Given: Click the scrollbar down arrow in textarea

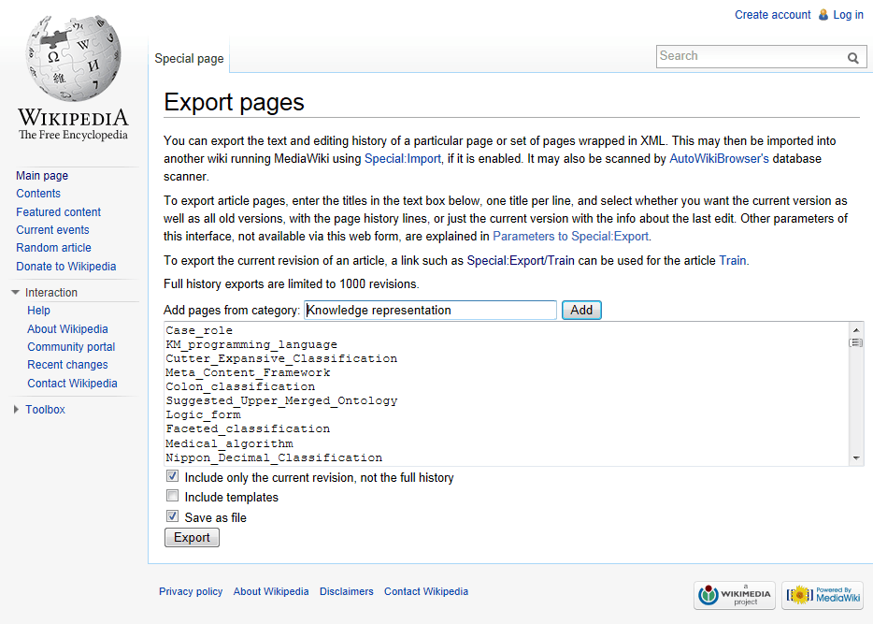Looking at the screenshot, I should pos(856,457).
